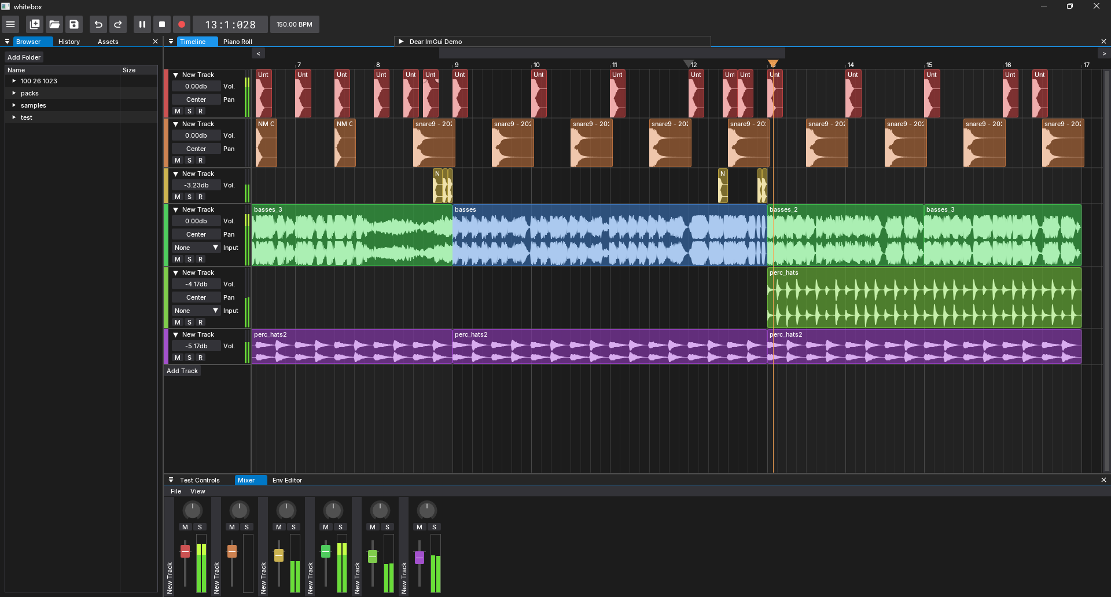Open the Env Editor tab
Screen dimensions: 1111x597
coord(287,480)
